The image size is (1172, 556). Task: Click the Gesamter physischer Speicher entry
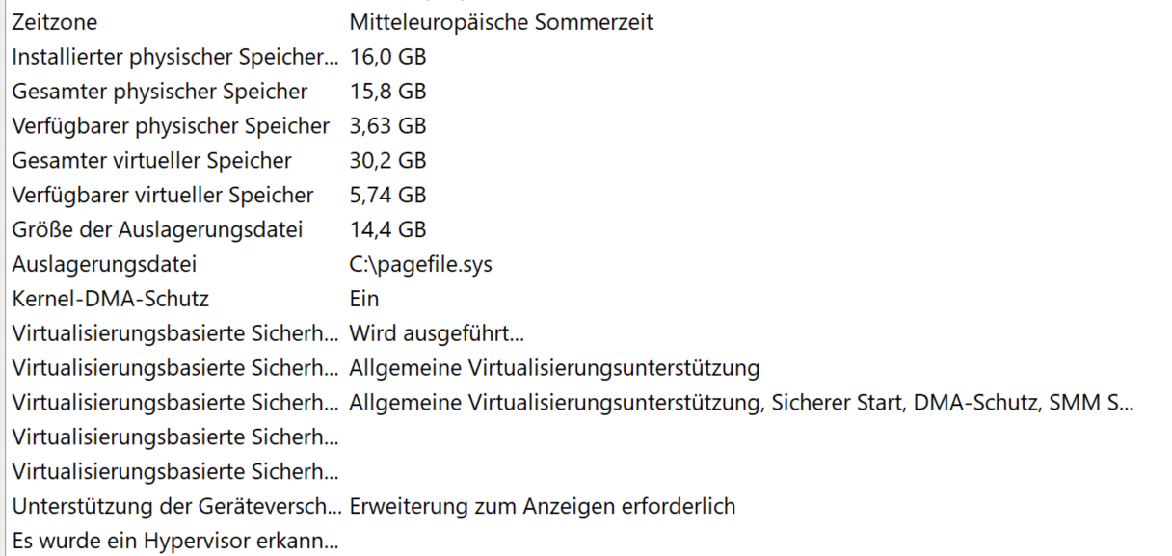tap(586, 92)
